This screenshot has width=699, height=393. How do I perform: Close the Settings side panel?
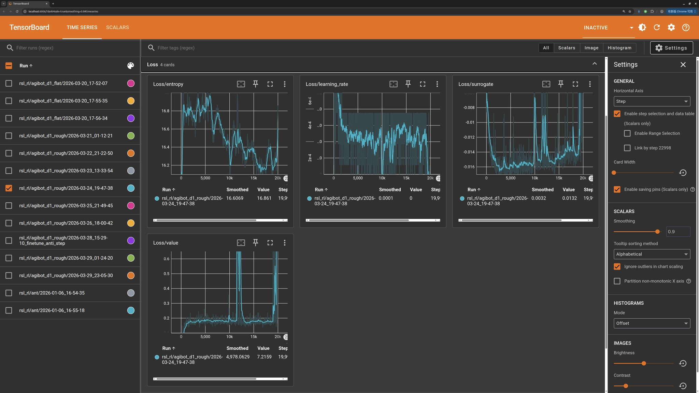683,64
